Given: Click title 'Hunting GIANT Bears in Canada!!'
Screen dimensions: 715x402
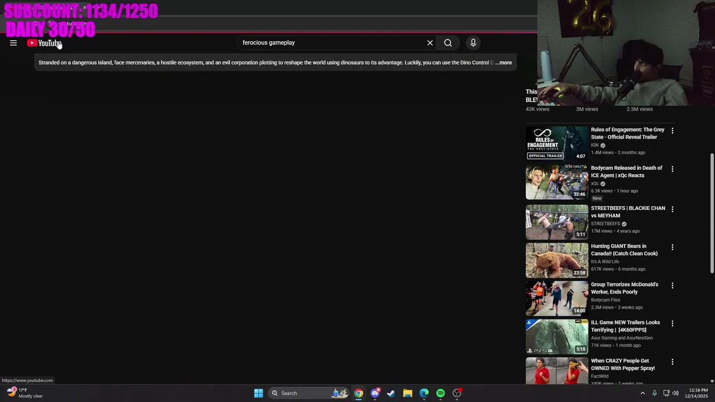Looking at the screenshot, I should pos(625,250).
